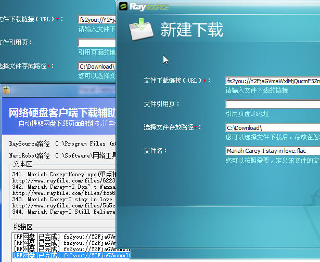
Task: Click the rayfile.com/files/5a5c URL line
Action: (x=64, y=205)
